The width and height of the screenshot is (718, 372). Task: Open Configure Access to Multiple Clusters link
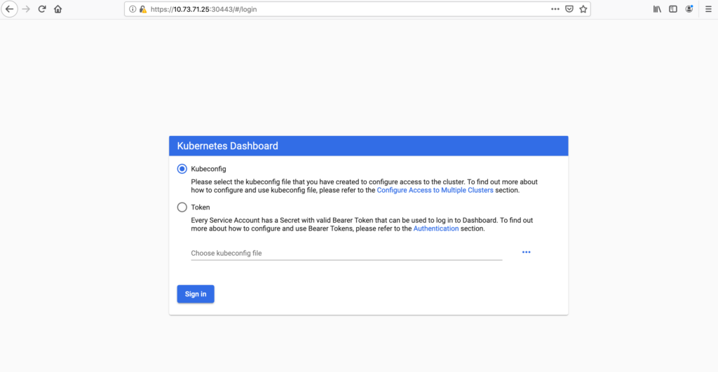tap(435, 190)
